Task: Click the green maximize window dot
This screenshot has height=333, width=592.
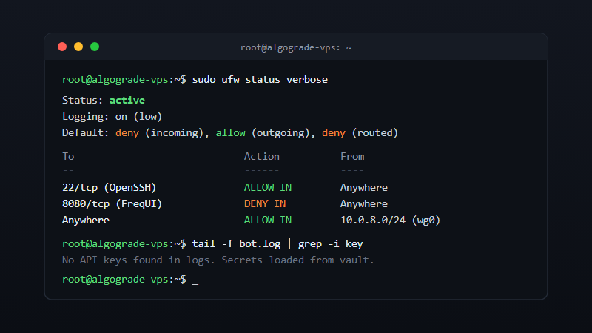Action: click(95, 47)
